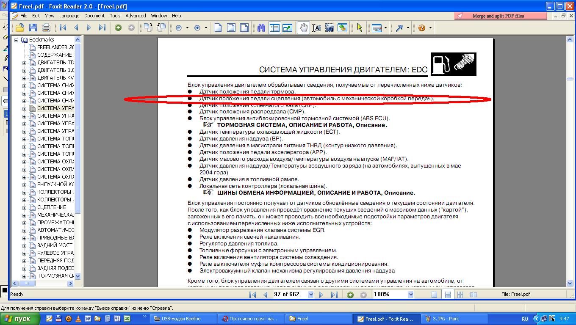Go to last page via top toolbar
This screenshot has width=576, height=325.
click(102, 28)
